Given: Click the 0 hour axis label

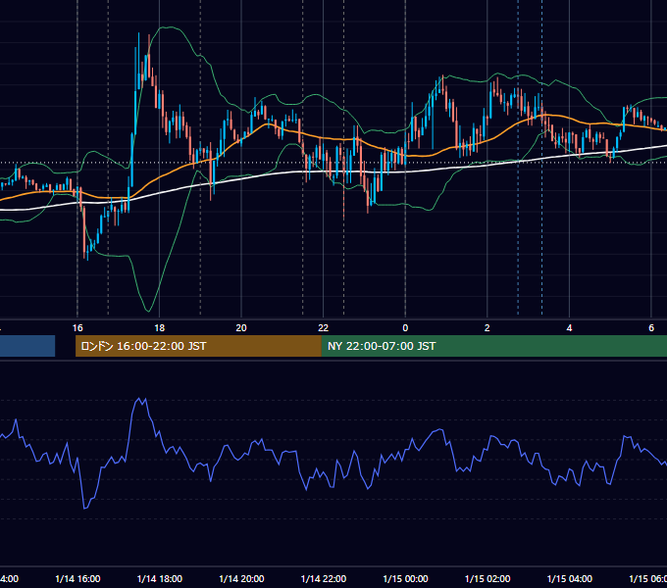Looking at the screenshot, I should pyautogui.click(x=405, y=328).
